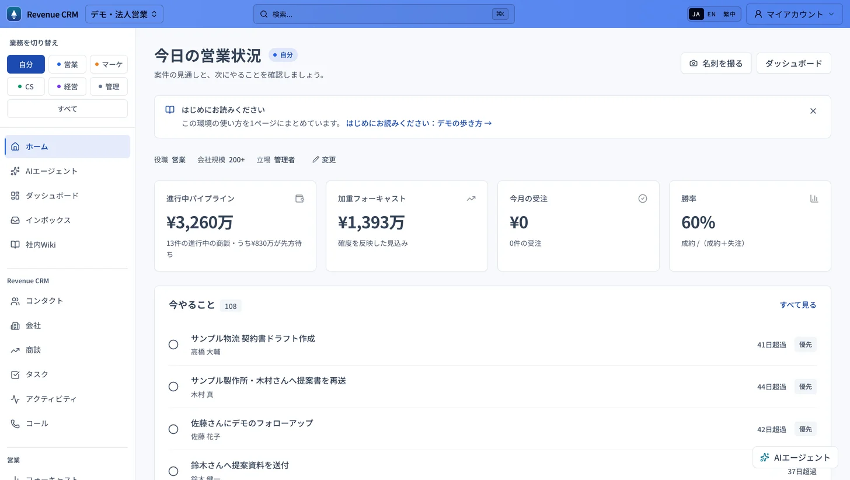
Task: Expand the マイアカウント menu
Action: [794, 14]
